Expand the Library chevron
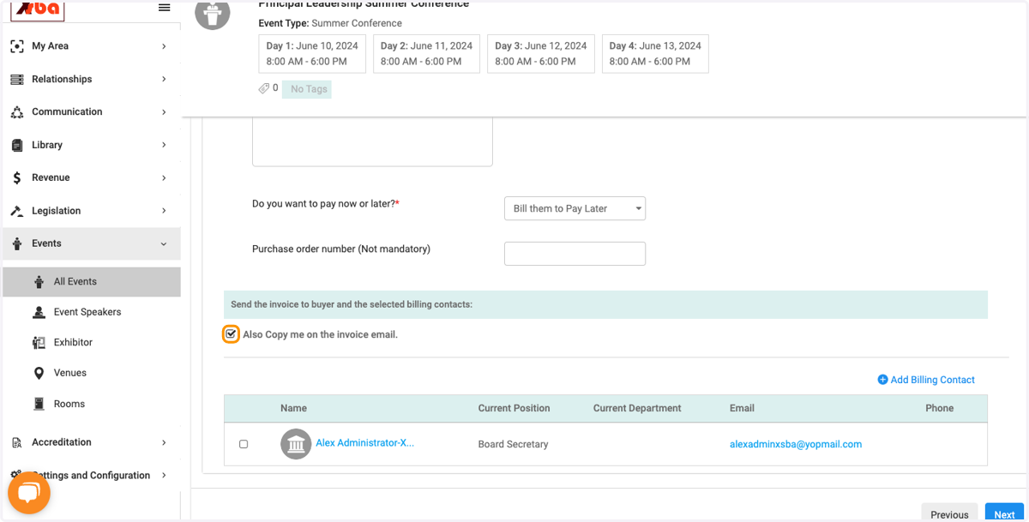The height and width of the screenshot is (522, 1029). coord(164,145)
